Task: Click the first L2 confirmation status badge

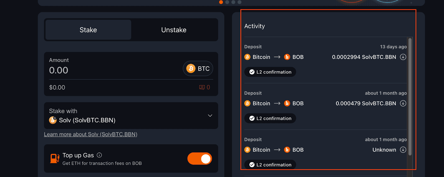Action: 270,72
